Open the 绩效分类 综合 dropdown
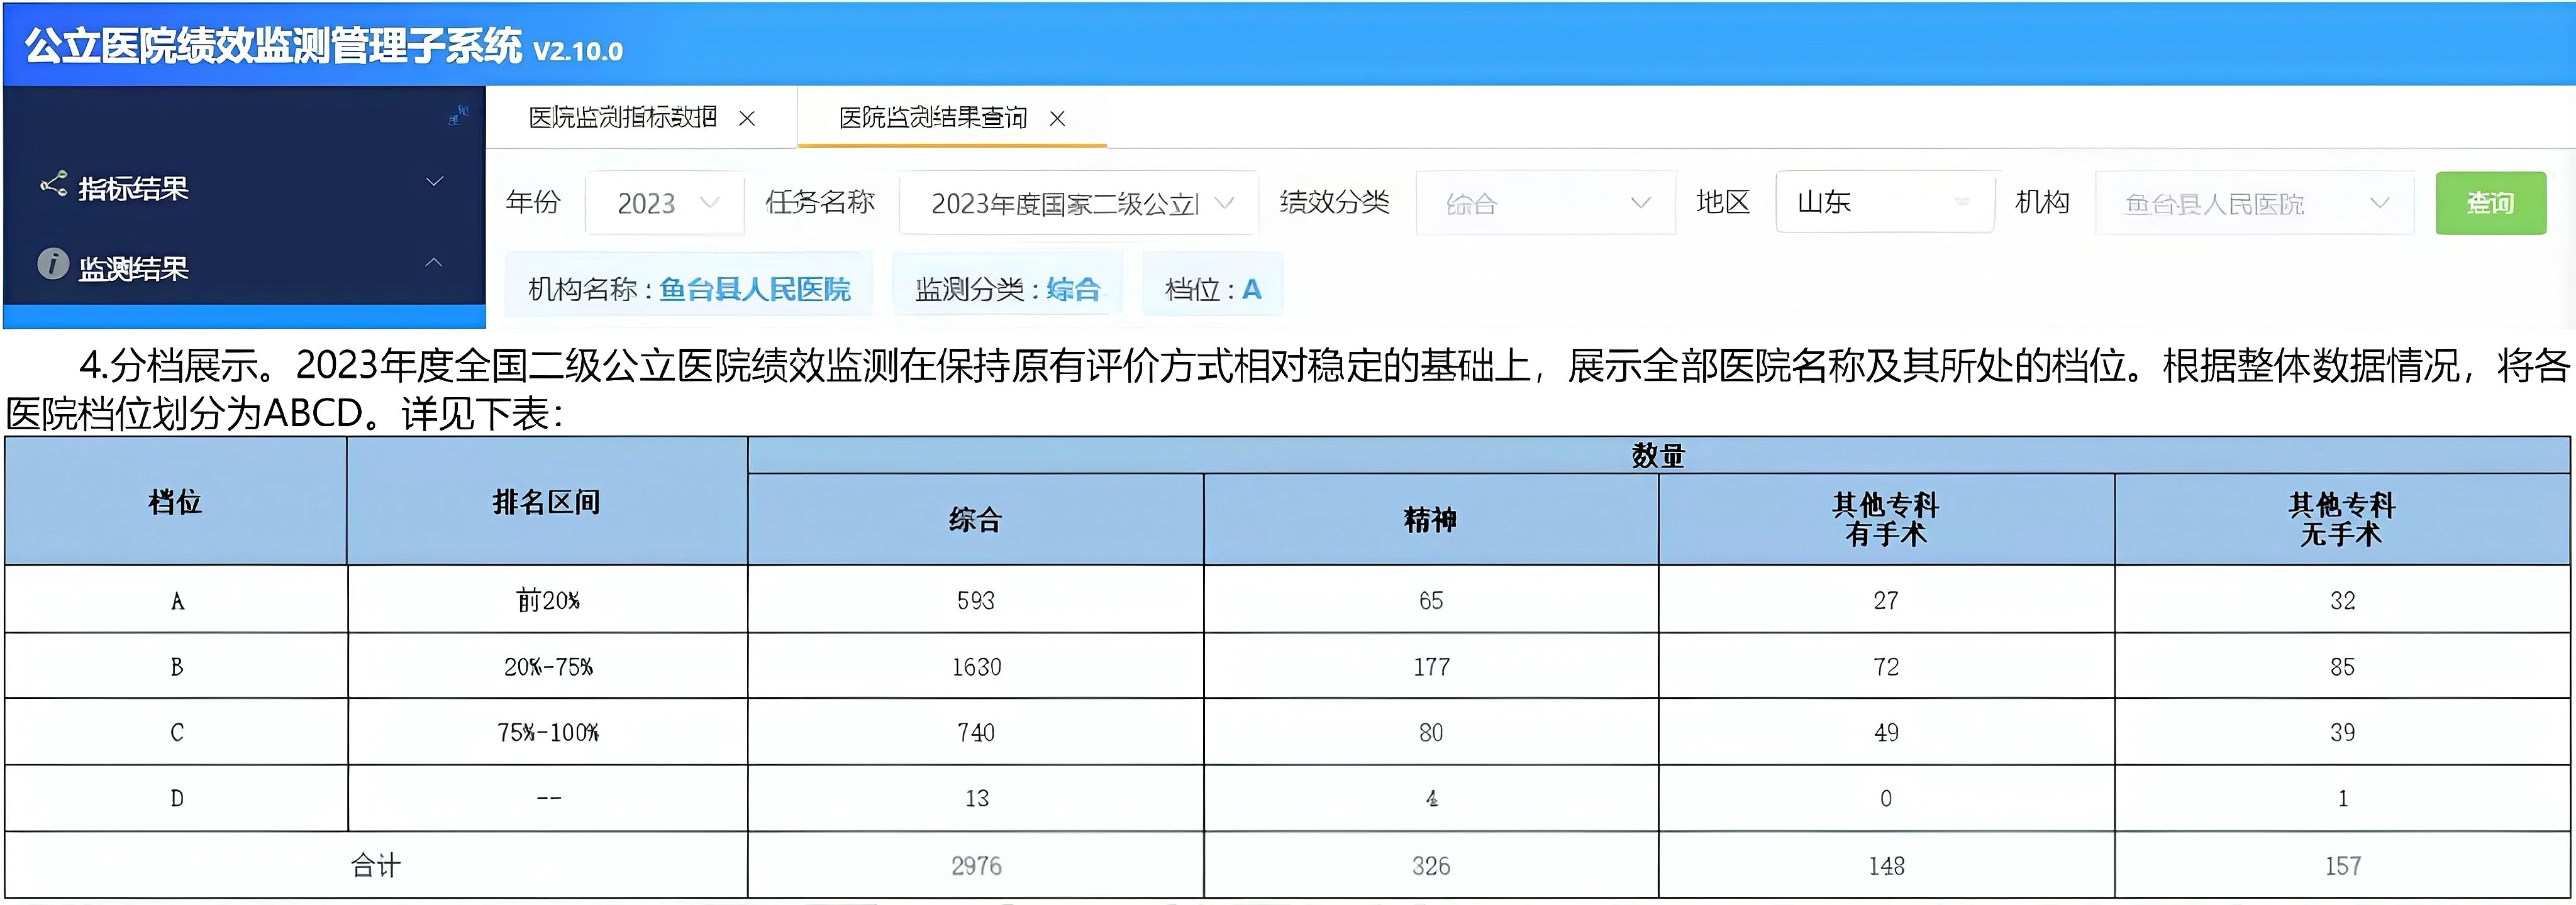The width and height of the screenshot is (2576, 905). click(x=1545, y=204)
